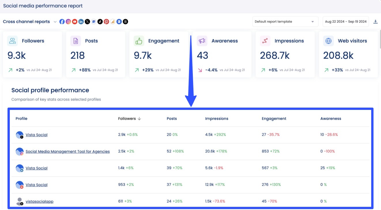Select the Instagram channel icon

[x=68, y=21]
